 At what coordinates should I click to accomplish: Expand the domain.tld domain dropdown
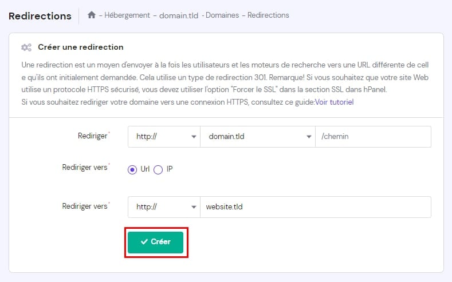pos(257,137)
